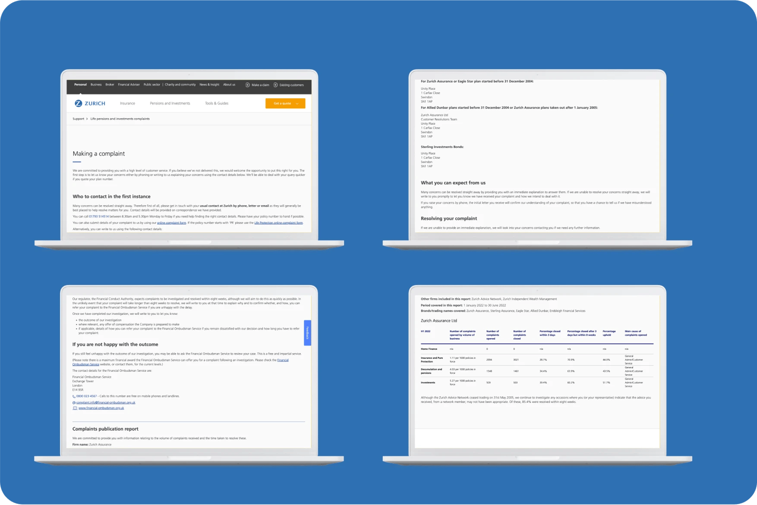Image resolution: width=757 pixels, height=505 pixels.
Task: Click the Firm name: Zurich Assurance line
Action: click(x=92, y=444)
